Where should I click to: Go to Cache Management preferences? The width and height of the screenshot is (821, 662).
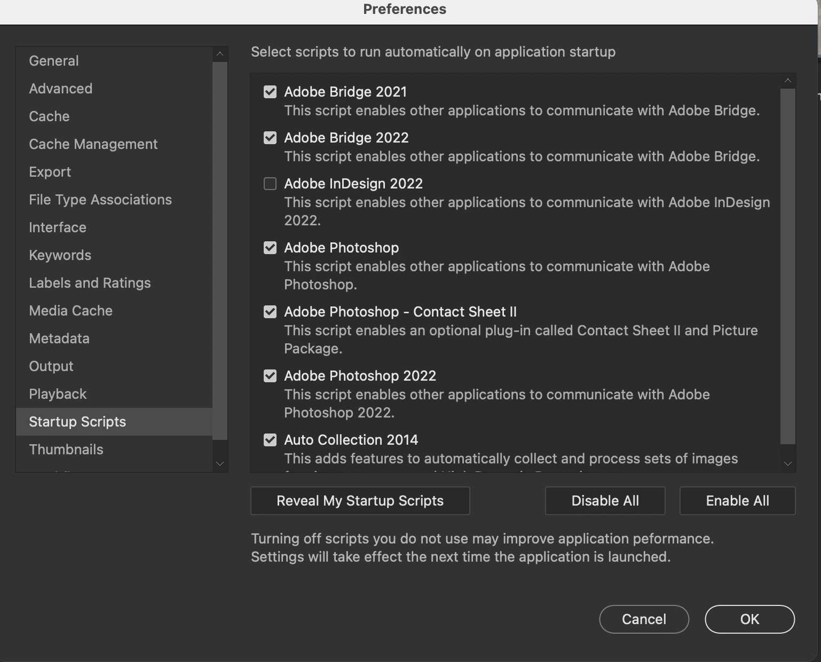tap(114, 144)
